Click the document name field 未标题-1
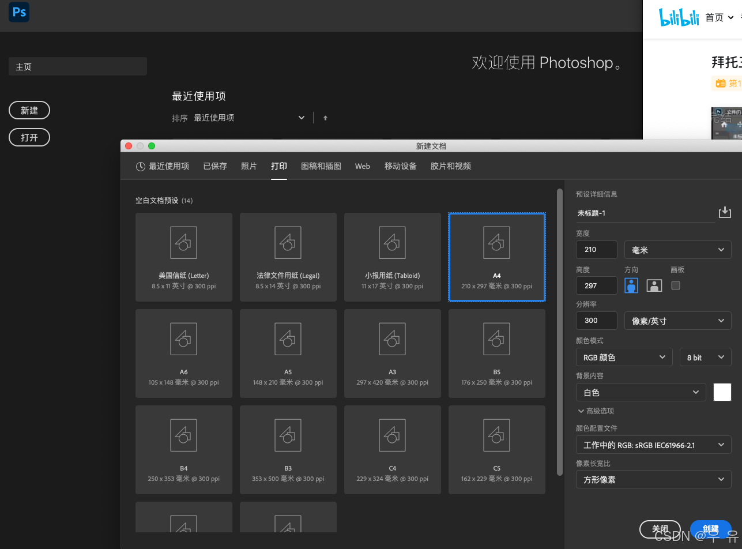This screenshot has height=549, width=742. [646, 213]
